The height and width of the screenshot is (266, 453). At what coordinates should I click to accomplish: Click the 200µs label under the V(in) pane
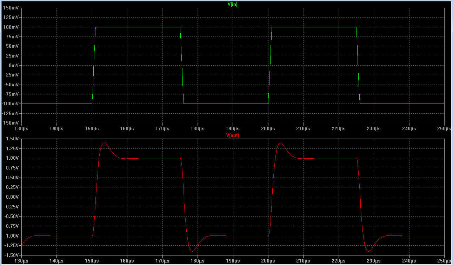pos(268,129)
